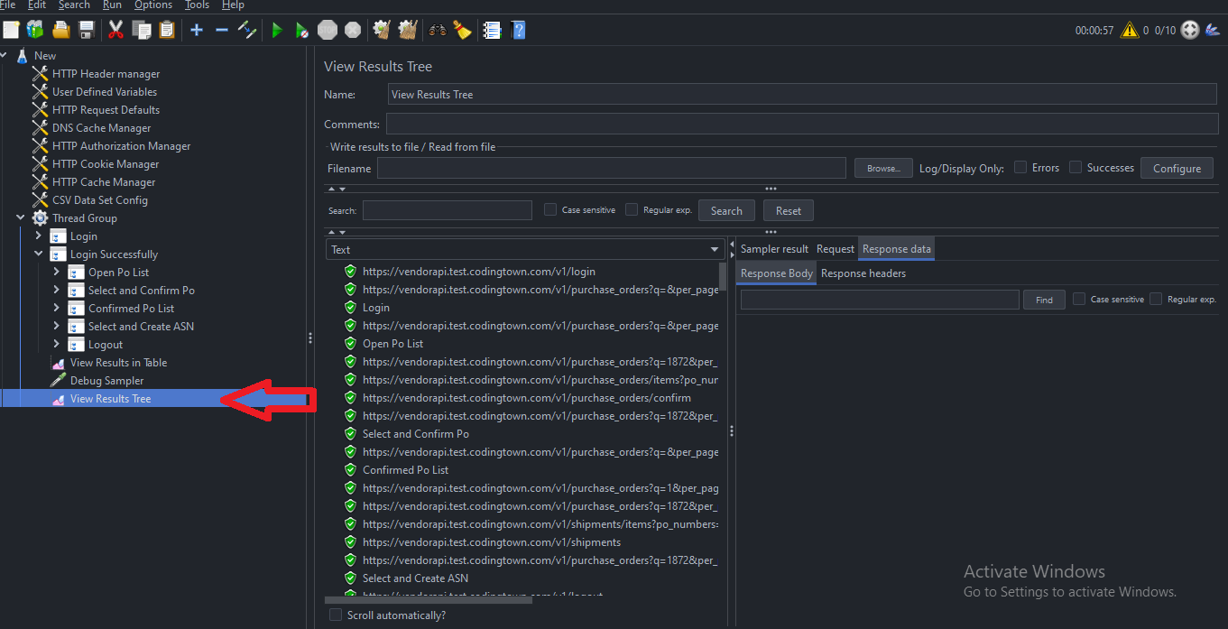Switch to the Sampler result tab
The width and height of the screenshot is (1228, 629).
774,249
